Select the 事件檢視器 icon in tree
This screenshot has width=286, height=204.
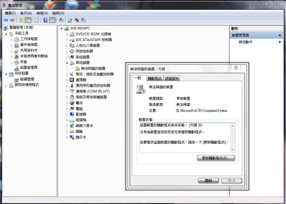(x=17, y=45)
